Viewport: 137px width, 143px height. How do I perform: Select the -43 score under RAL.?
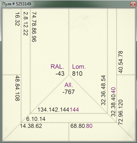[x=60, y=73]
